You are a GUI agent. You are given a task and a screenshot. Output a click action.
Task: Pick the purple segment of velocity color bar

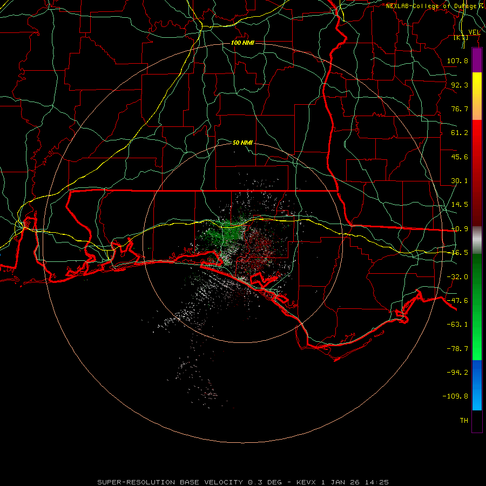coord(477,60)
